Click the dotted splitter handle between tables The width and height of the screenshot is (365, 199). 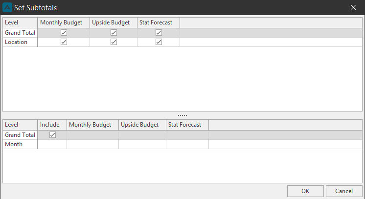[x=182, y=115]
